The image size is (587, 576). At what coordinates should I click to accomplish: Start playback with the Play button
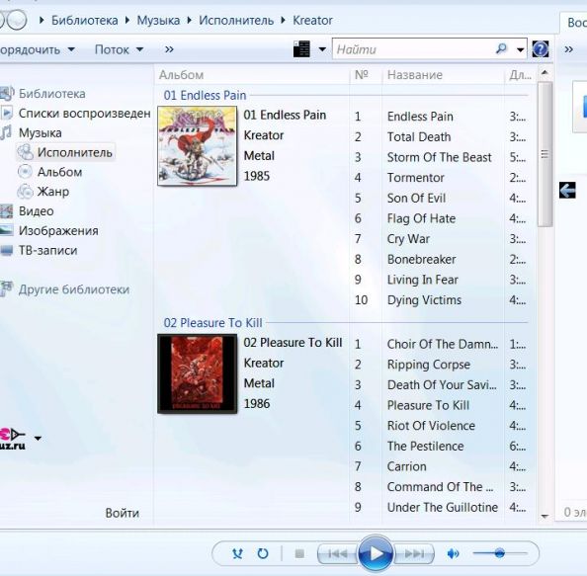tap(376, 553)
